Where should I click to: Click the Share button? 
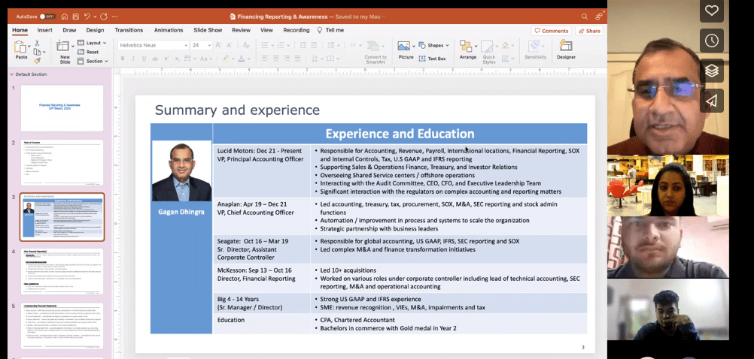[x=589, y=31]
